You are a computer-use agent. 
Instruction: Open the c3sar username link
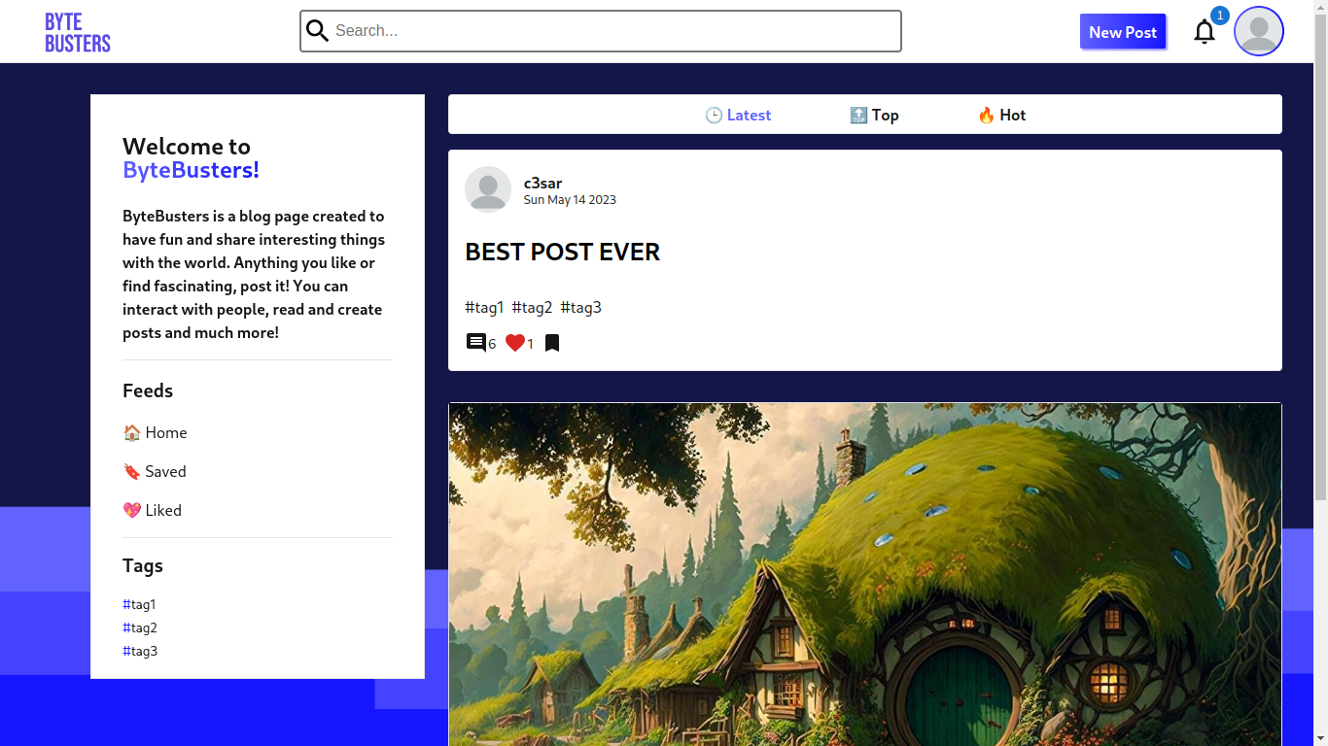[x=542, y=183]
